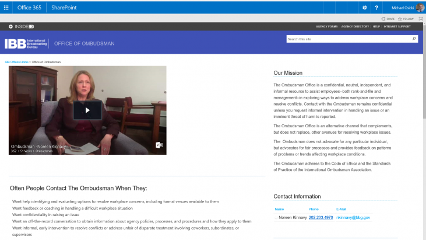Click the help question mark icon

[376, 8]
